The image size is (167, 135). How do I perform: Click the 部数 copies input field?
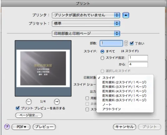(x=111, y=43)
